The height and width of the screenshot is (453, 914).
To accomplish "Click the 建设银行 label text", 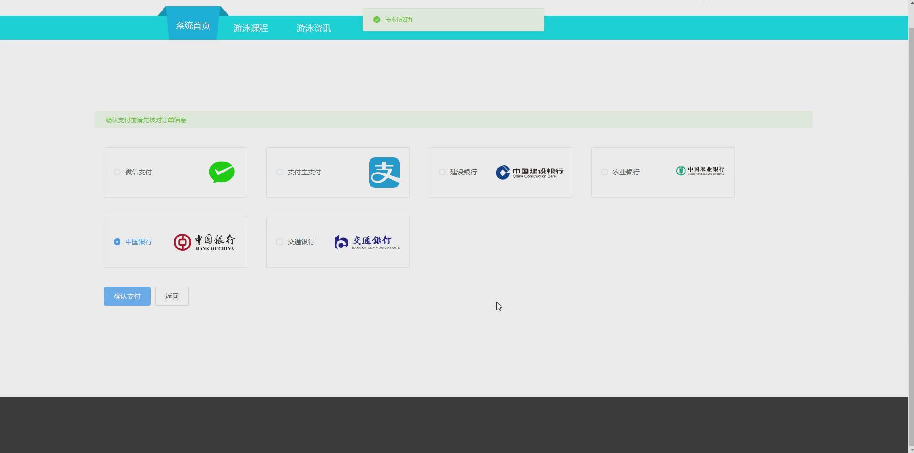I will pyautogui.click(x=464, y=172).
